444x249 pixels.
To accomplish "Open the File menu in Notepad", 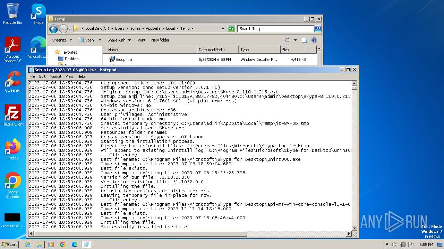I will [32, 76].
